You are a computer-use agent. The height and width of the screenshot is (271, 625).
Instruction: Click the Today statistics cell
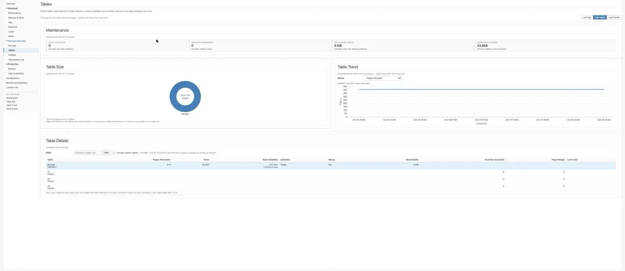point(283,165)
